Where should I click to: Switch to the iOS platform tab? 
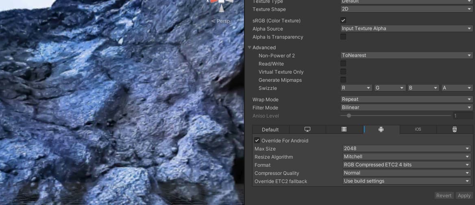pos(418,129)
